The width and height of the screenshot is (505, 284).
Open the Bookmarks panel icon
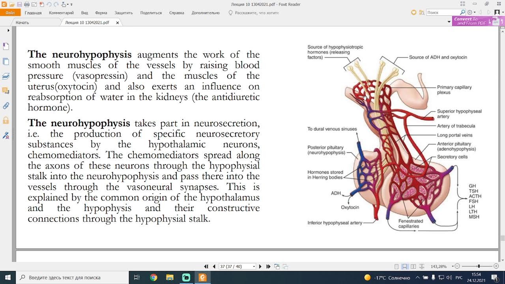click(6, 47)
